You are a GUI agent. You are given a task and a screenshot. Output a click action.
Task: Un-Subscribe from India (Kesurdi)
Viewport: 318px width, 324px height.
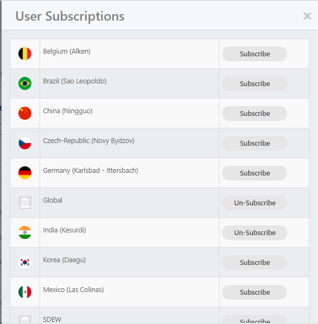tap(255, 232)
